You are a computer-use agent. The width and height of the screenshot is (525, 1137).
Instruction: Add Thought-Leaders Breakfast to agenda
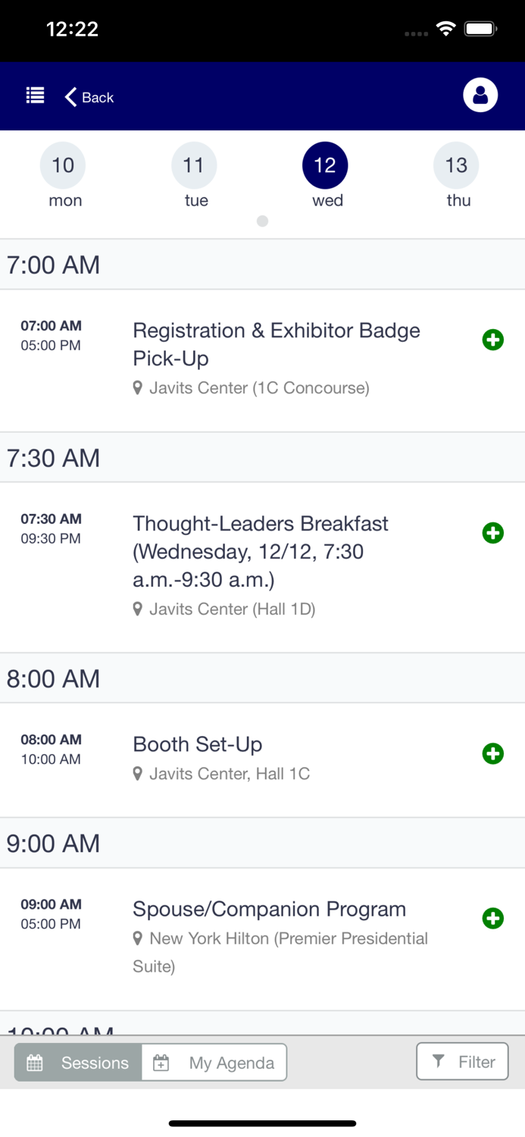pyautogui.click(x=493, y=533)
